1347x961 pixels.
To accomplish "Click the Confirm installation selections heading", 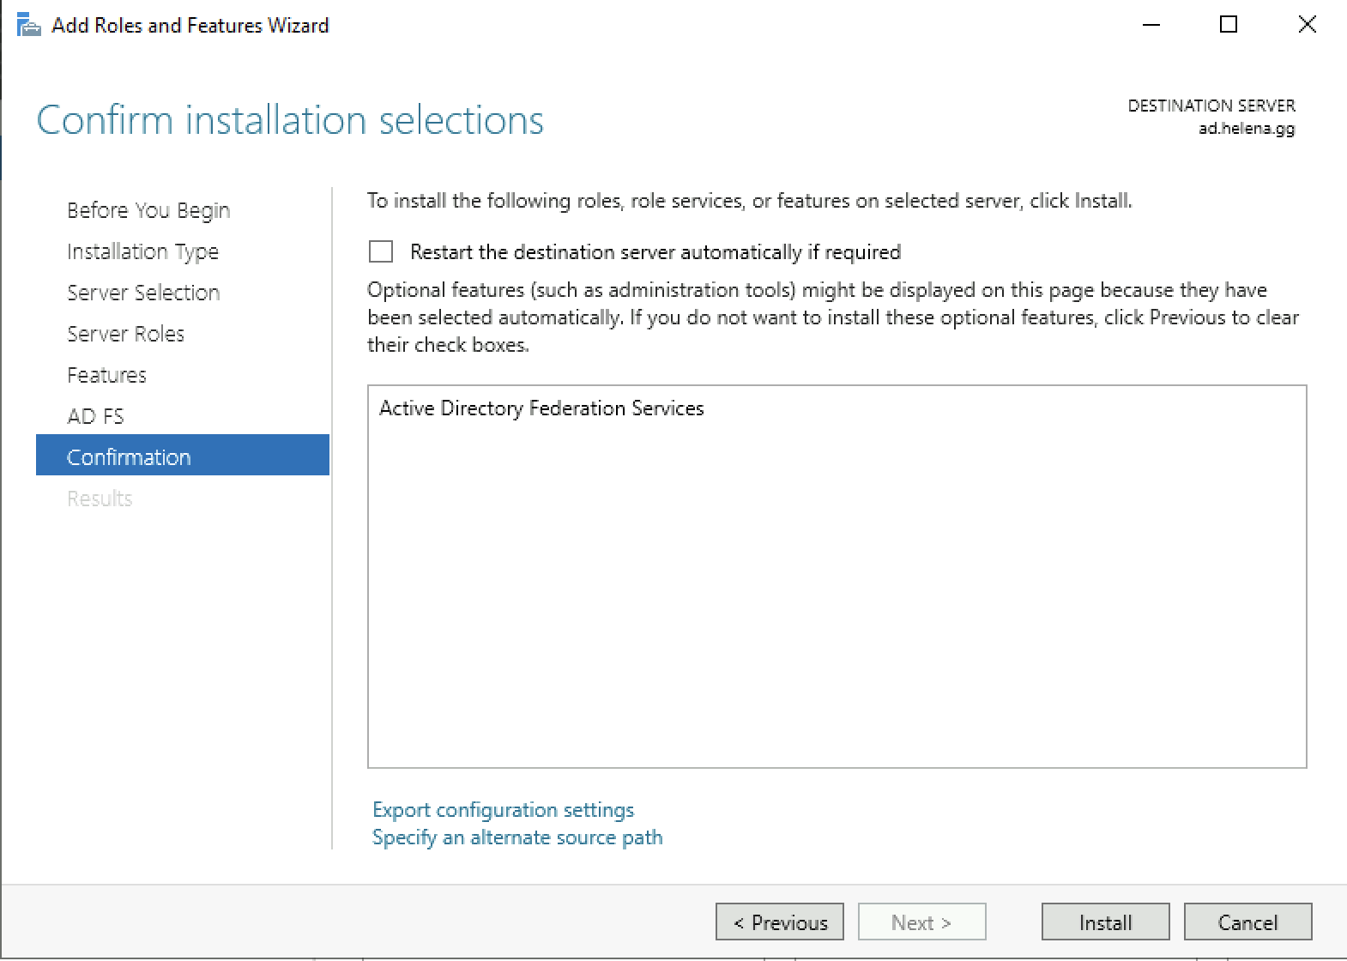I will pyautogui.click(x=290, y=120).
